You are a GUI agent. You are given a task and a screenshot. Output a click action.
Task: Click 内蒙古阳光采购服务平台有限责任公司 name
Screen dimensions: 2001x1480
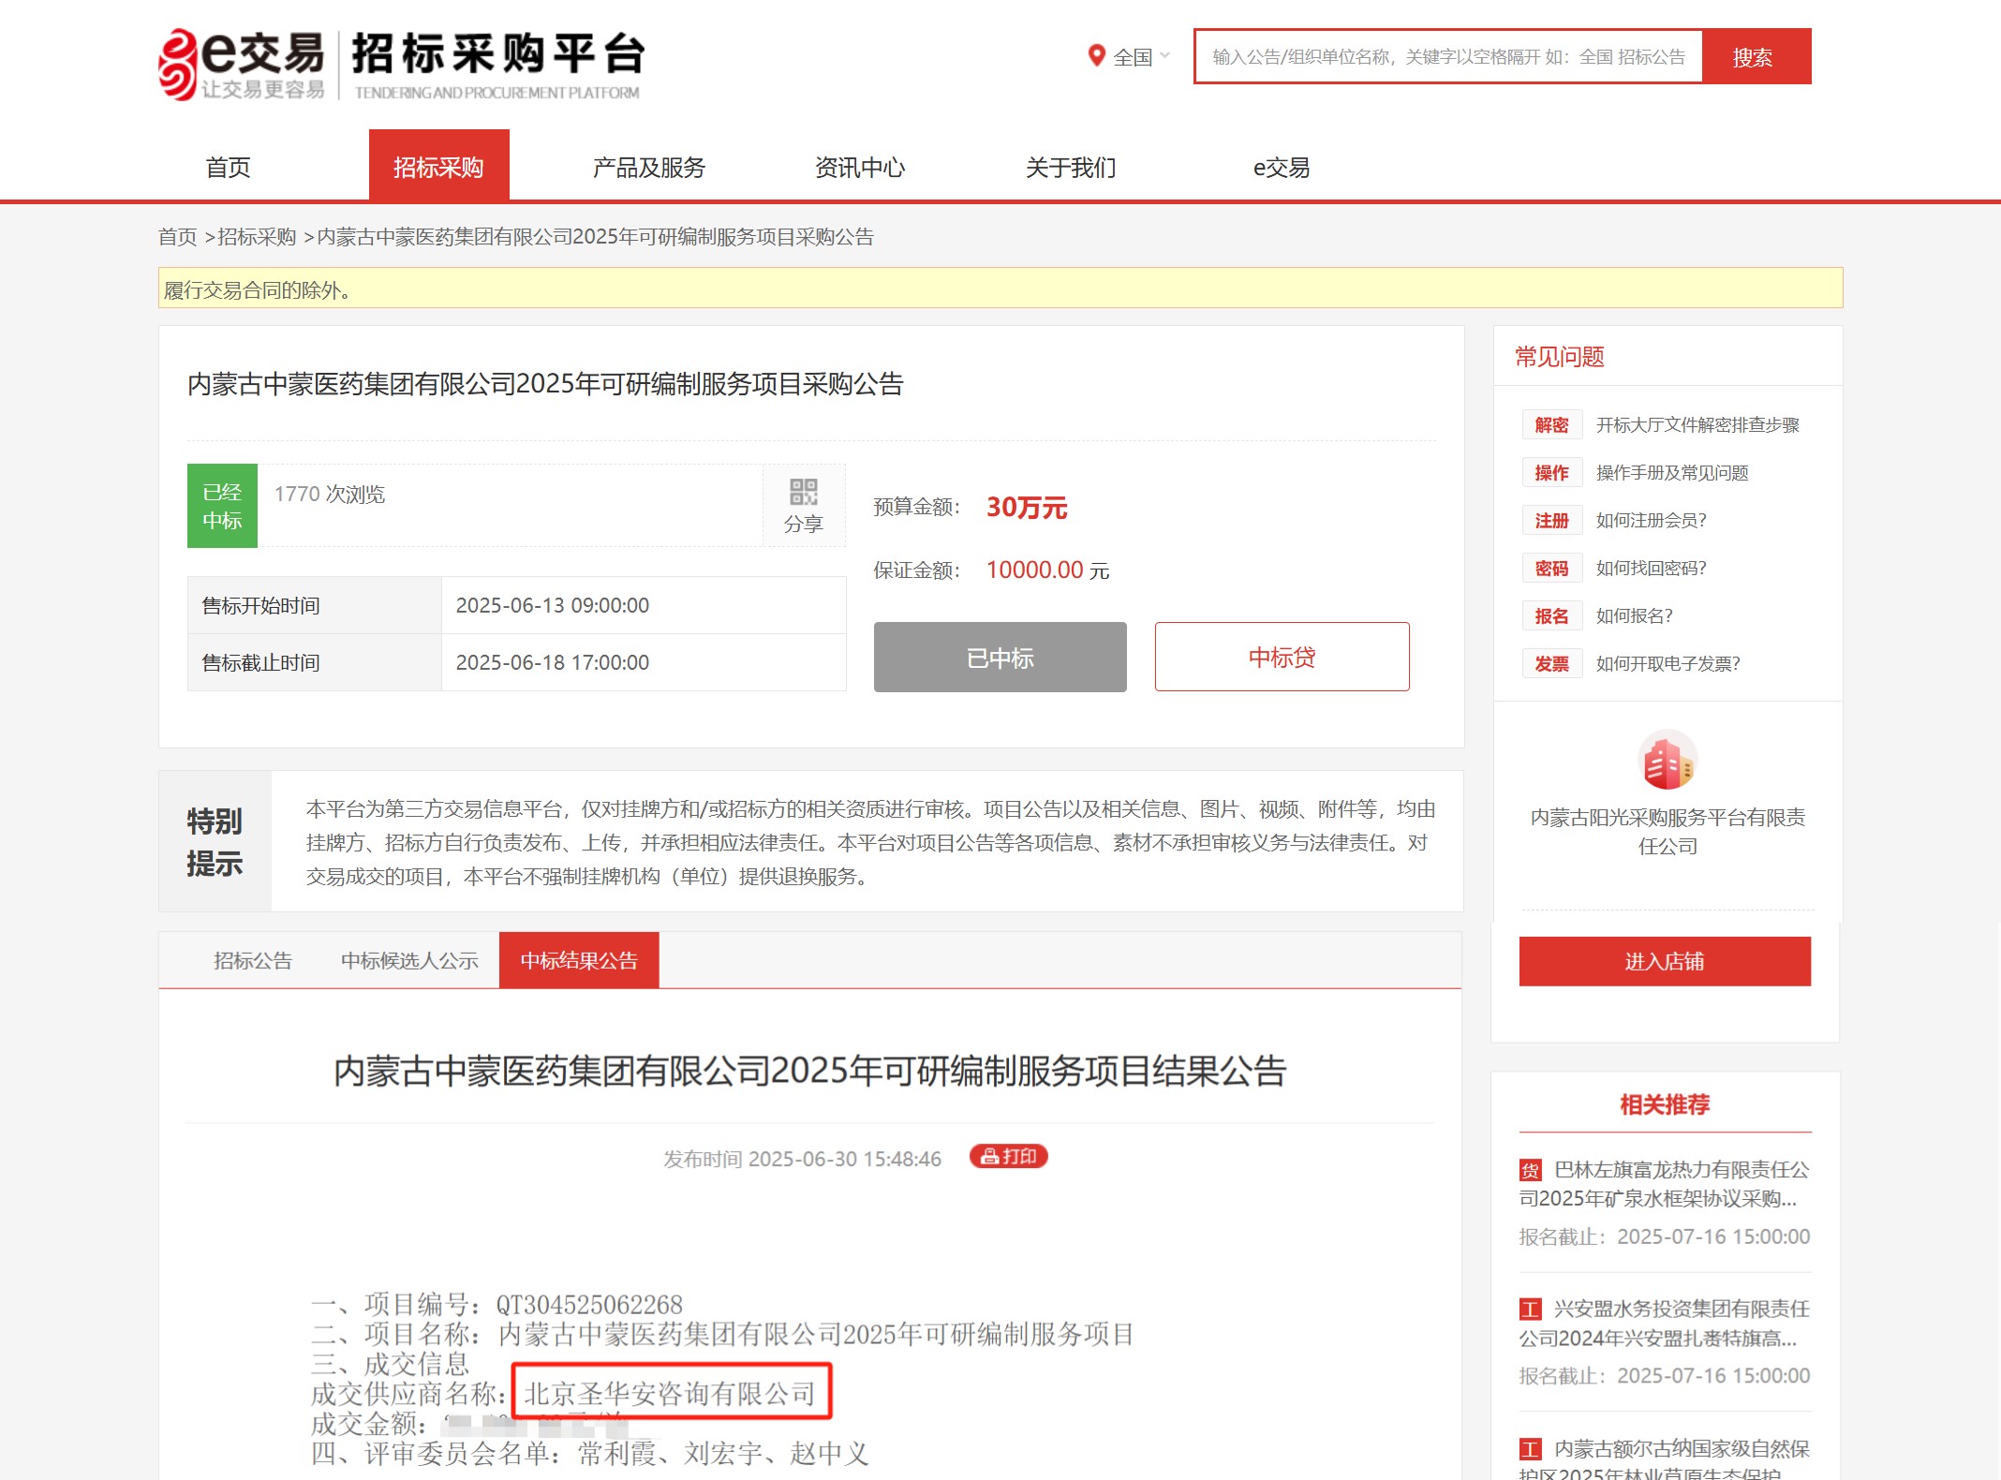(x=1667, y=832)
